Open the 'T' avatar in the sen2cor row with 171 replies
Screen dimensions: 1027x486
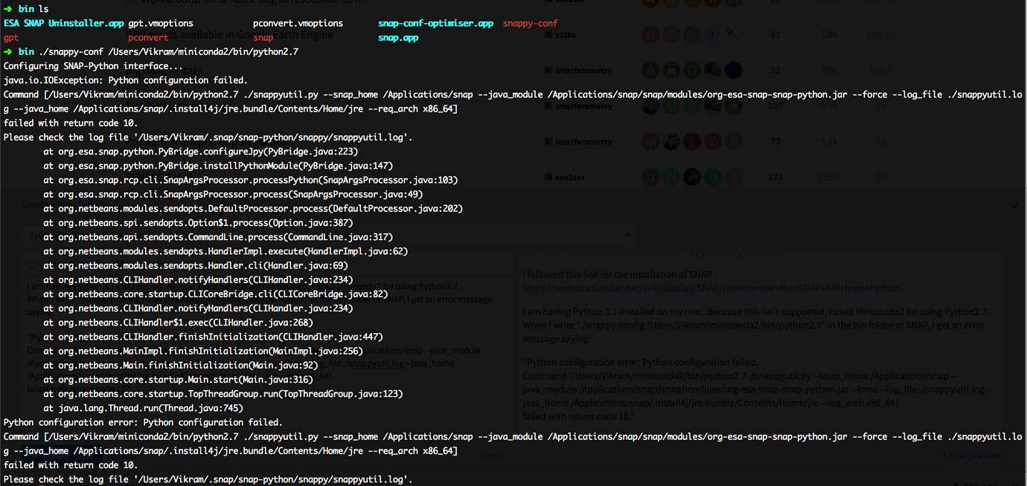[734, 177]
